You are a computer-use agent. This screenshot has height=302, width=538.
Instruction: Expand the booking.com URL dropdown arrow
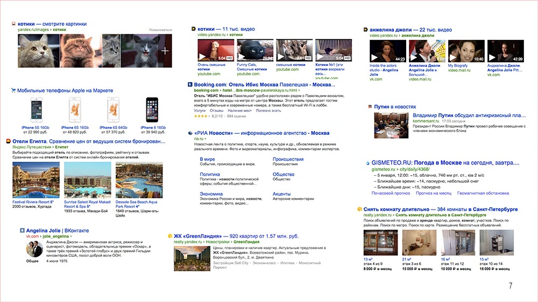pyautogui.click(x=299, y=90)
